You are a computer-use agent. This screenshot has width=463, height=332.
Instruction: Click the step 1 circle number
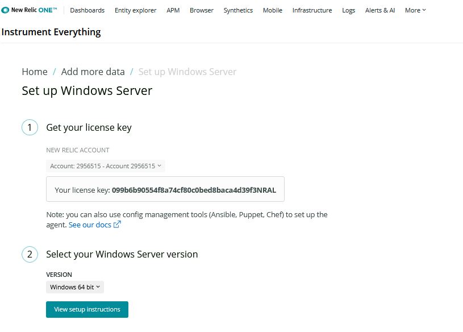(x=30, y=127)
